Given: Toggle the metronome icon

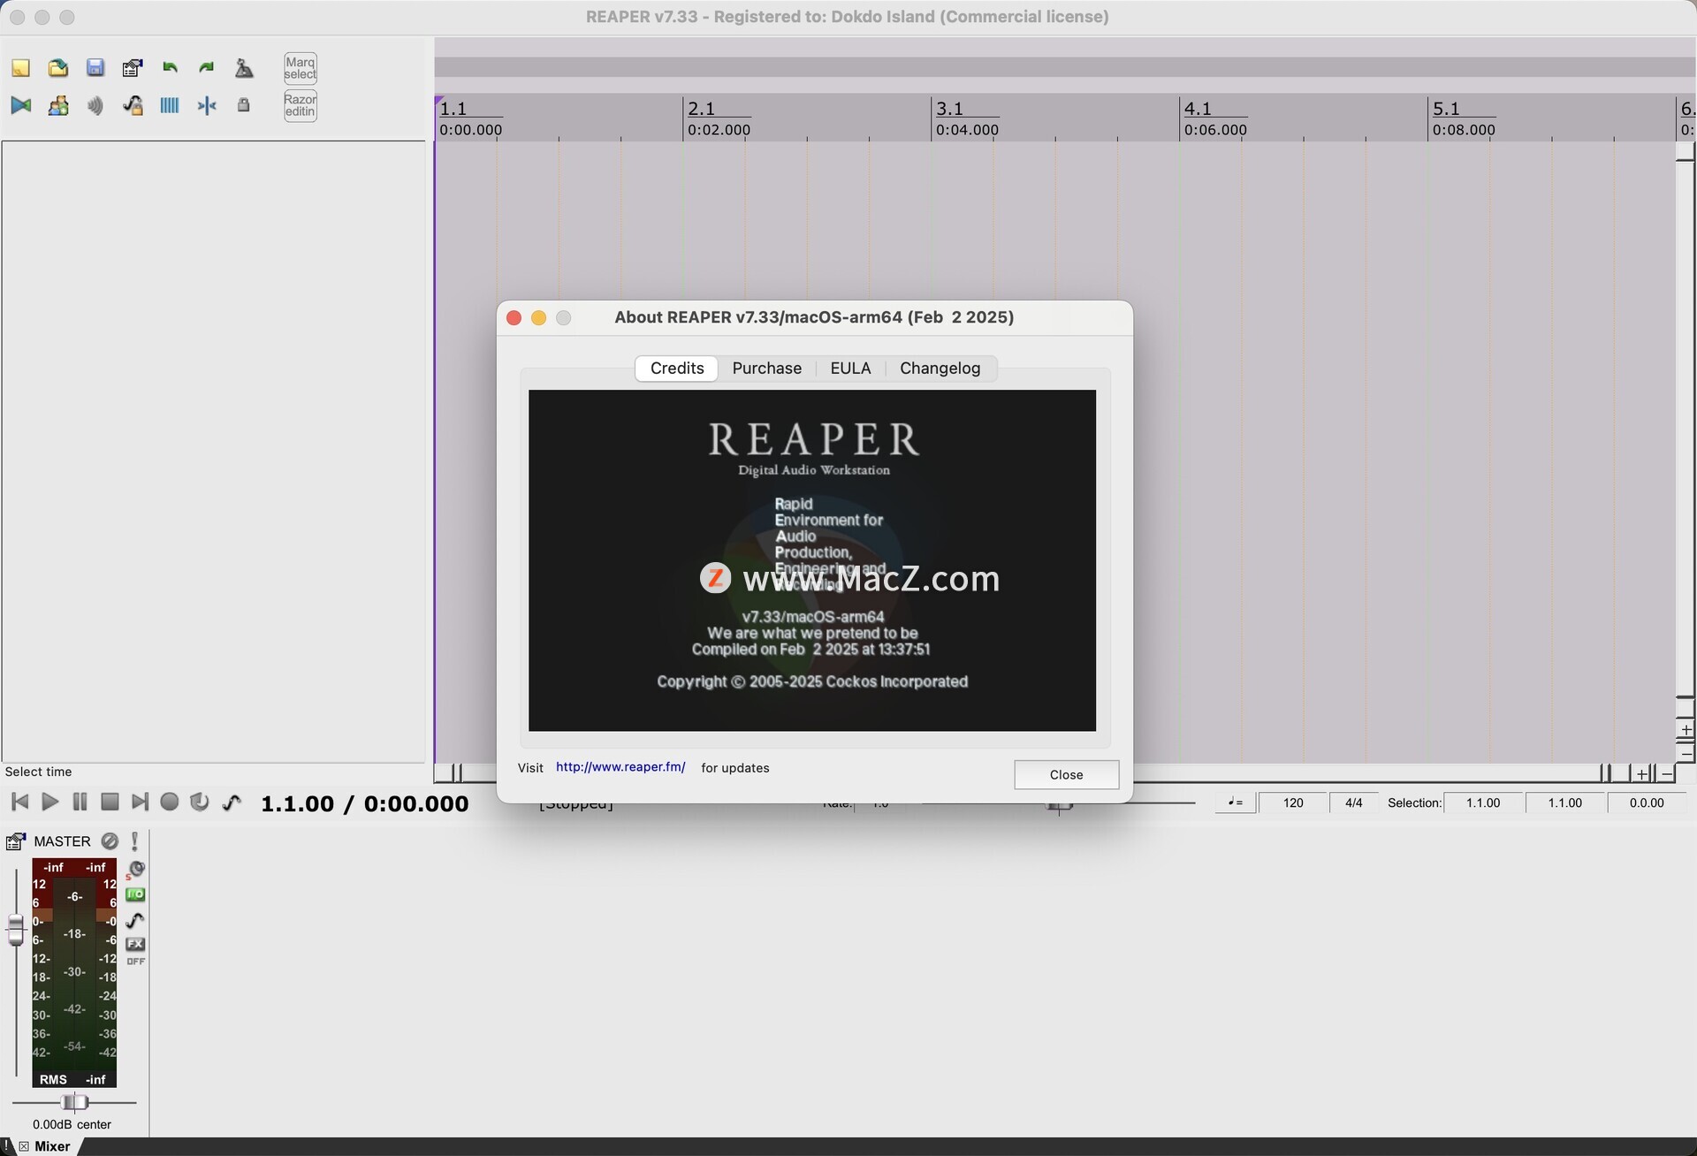Looking at the screenshot, I should pyautogui.click(x=244, y=68).
